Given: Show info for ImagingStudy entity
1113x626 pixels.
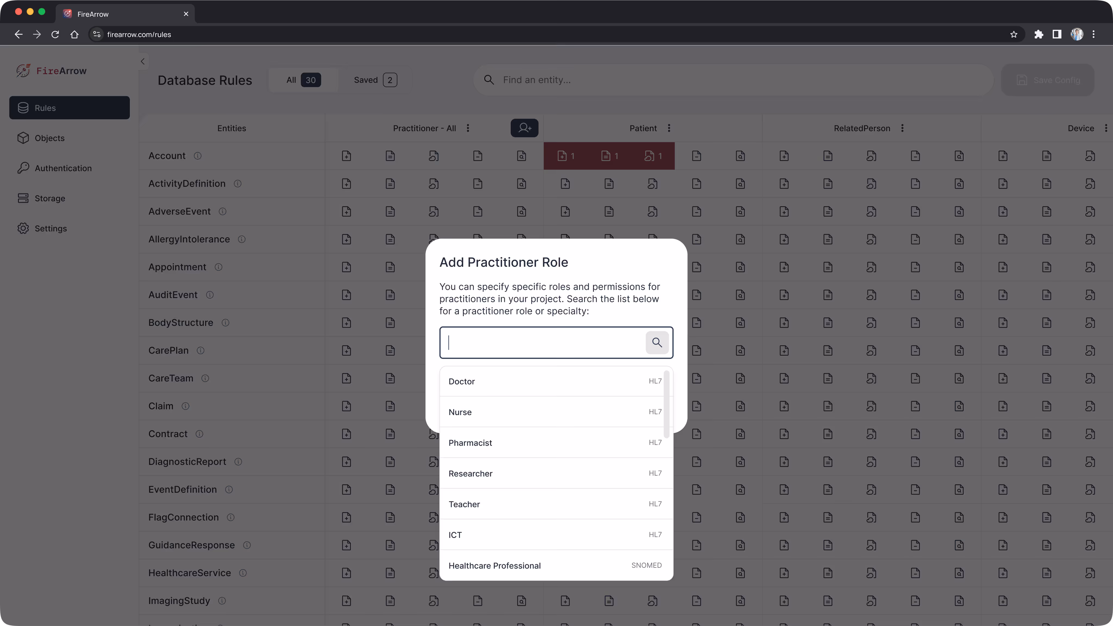Looking at the screenshot, I should 222,601.
